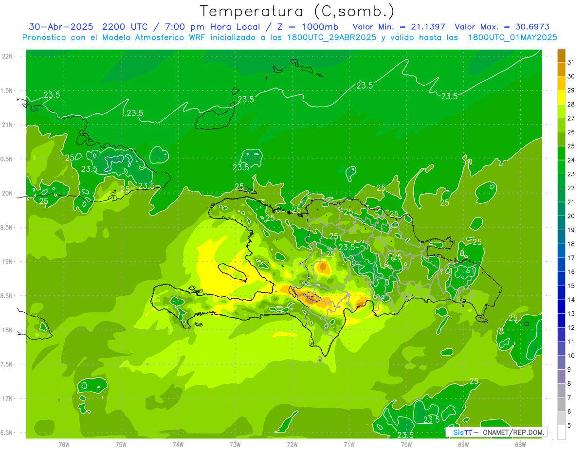Screen dimensions: 584x451
Task: Click the 21N latitude axis label
Action: pos(7,125)
